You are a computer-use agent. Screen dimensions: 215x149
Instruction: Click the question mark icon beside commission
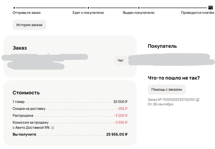click(x=53, y=128)
